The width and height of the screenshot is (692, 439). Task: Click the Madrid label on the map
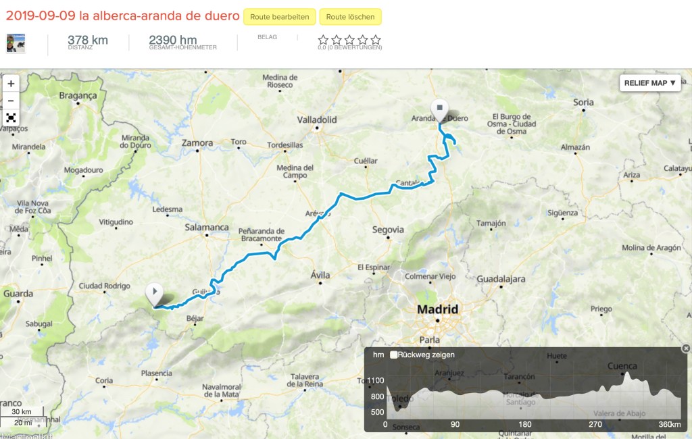pyautogui.click(x=437, y=310)
